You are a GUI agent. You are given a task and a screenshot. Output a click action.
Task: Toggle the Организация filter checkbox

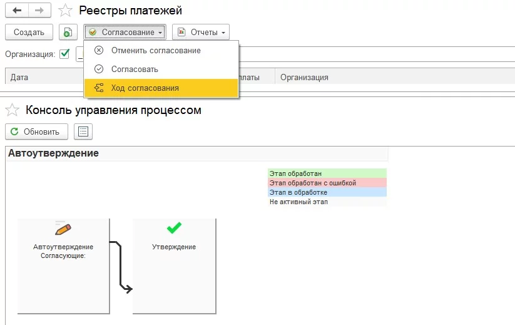tap(64, 54)
